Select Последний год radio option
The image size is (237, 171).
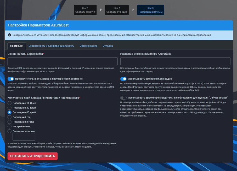[9, 117]
